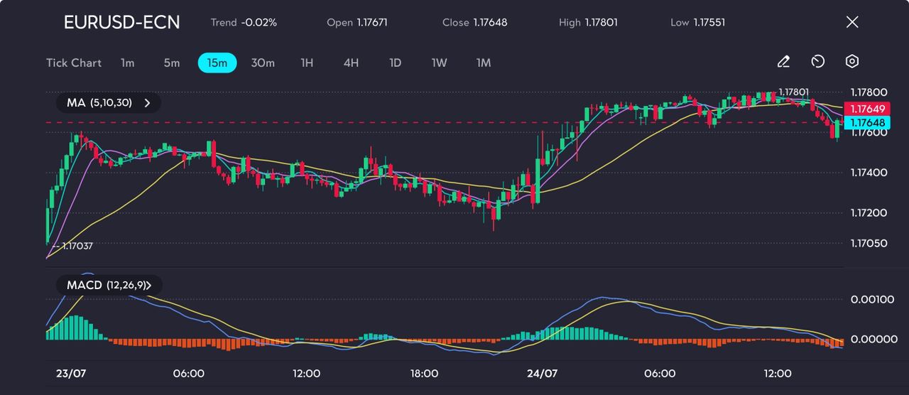The height and width of the screenshot is (395, 909).
Task: Expand the MACD (12,26,9) indicator settings
Action: tap(149, 285)
